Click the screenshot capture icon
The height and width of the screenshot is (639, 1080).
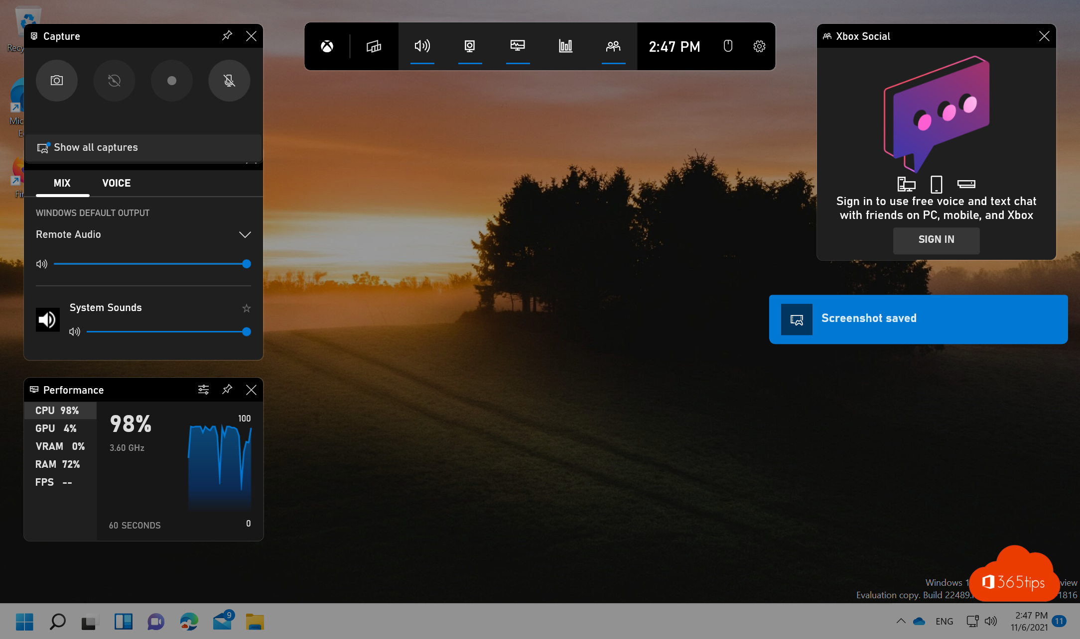(57, 80)
